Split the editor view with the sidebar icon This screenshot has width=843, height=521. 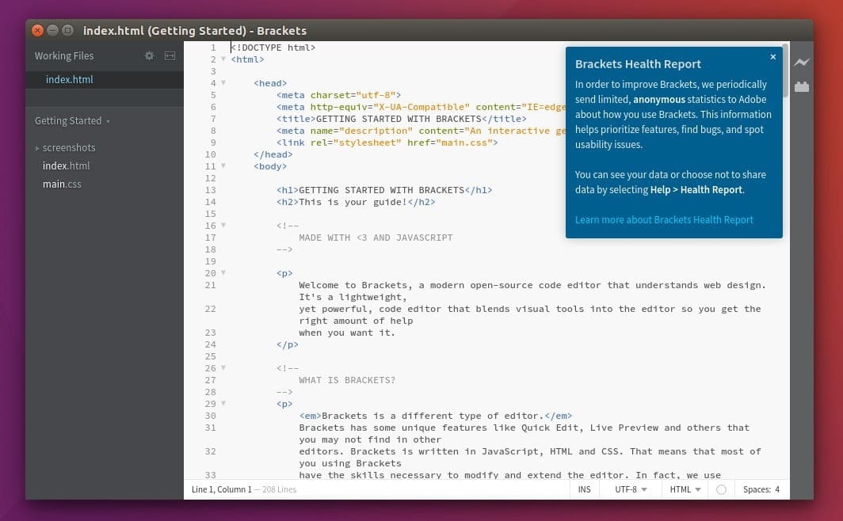(x=170, y=56)
